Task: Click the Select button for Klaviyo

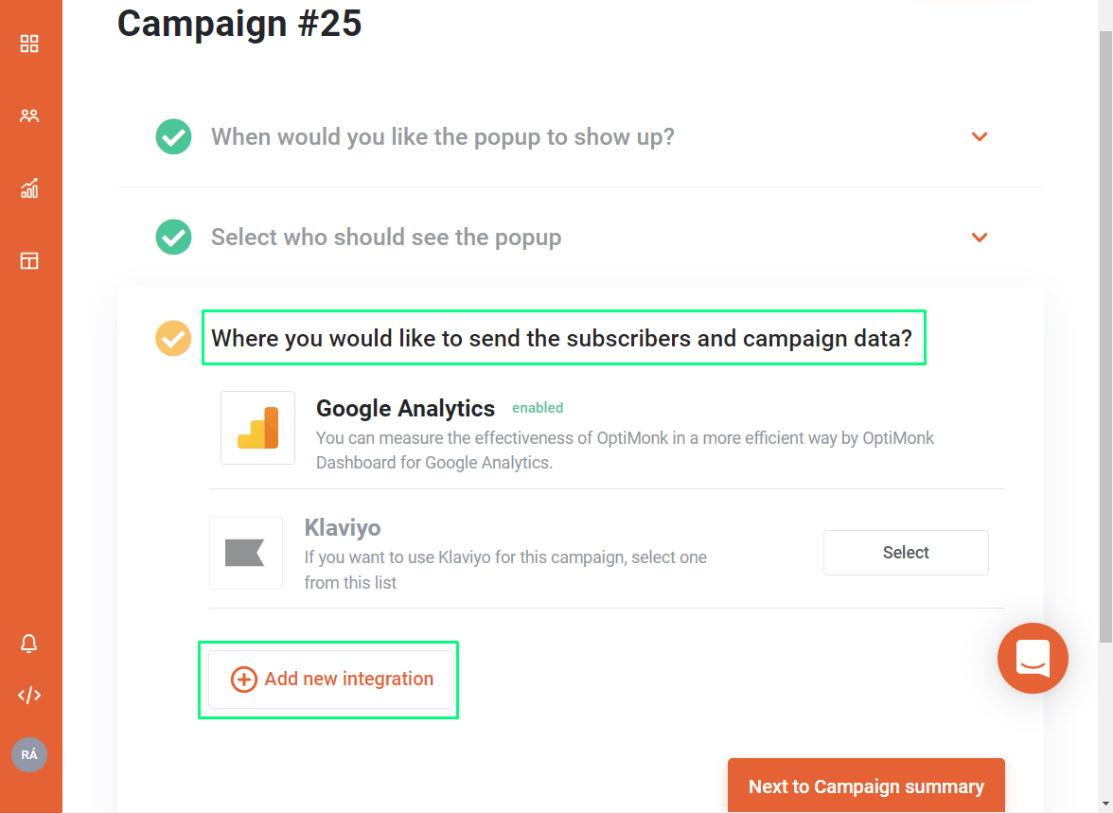Action: click(906, 553)
